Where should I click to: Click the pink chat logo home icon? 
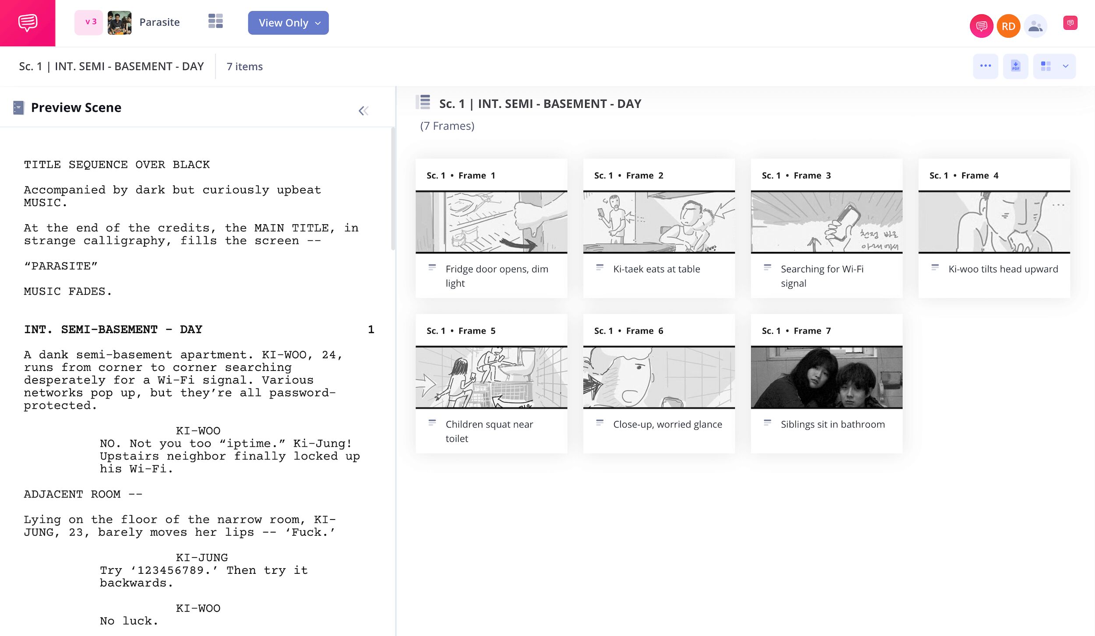click(x=28, y=23)
